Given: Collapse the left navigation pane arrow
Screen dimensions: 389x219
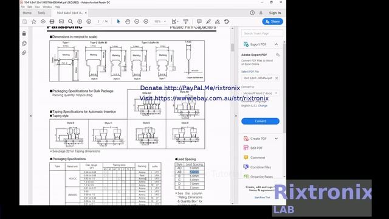Looking at the screenshot, I should pyautogui.click(x=31, y=116).
